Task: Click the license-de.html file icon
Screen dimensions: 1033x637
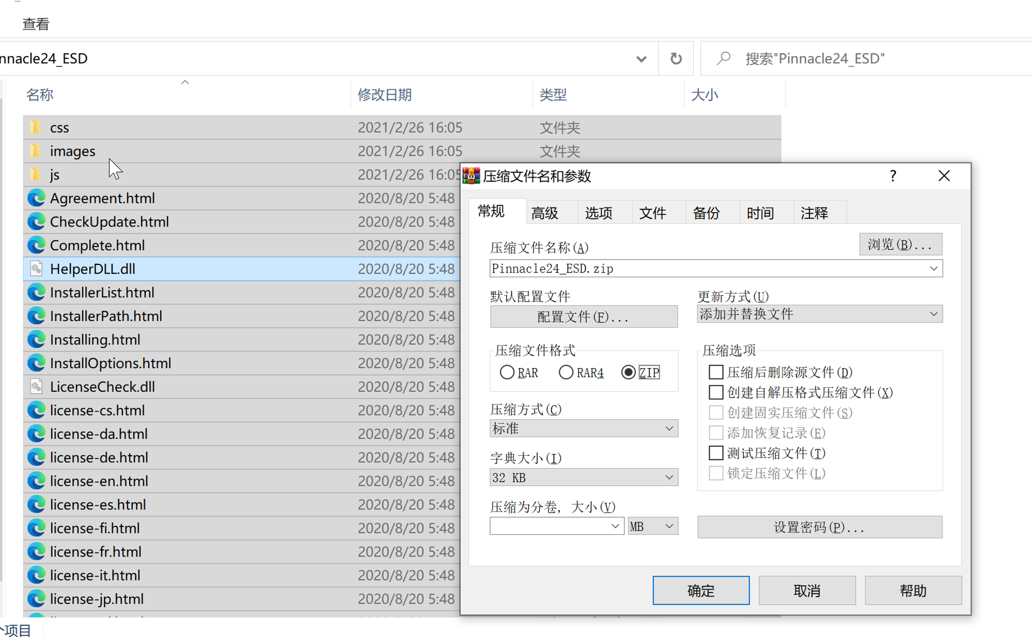Action: pos(36,457)
